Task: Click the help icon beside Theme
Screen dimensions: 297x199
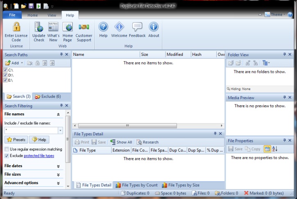Action: tap(290, 15)
